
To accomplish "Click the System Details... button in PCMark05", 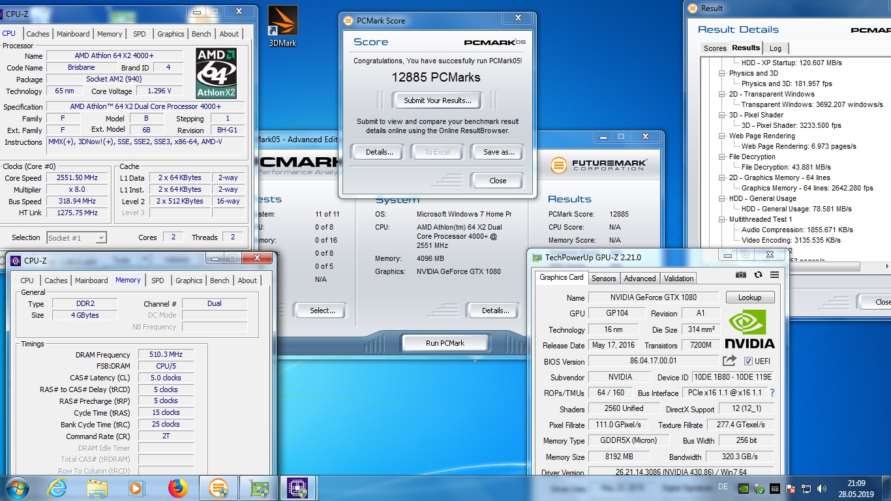I will 495,311.
